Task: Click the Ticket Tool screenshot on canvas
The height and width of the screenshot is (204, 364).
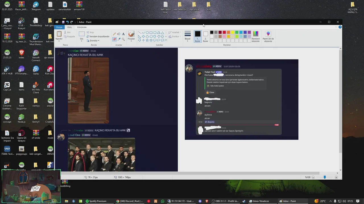Action: 241,99
